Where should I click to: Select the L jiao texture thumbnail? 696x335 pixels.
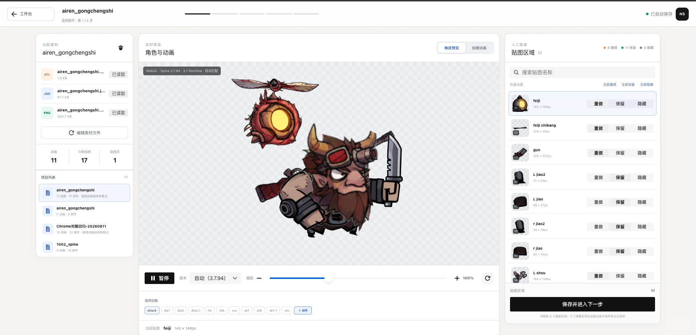coord(520,202)
